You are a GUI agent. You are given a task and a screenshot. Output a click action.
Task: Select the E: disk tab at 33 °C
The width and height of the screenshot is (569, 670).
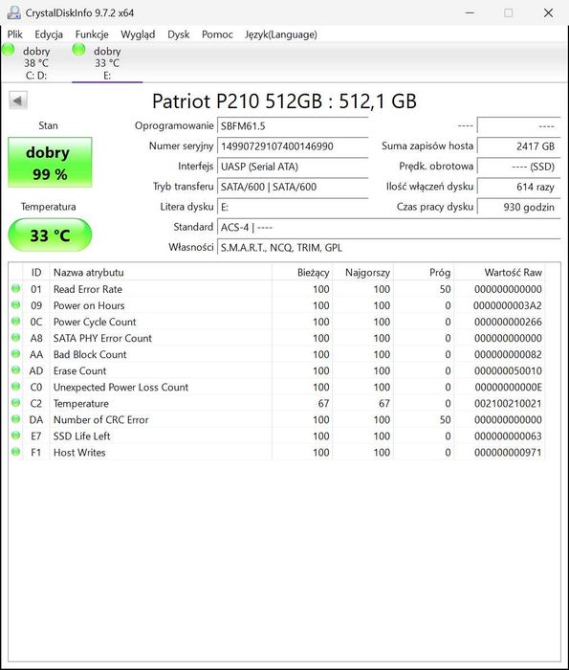coord(107,63)
